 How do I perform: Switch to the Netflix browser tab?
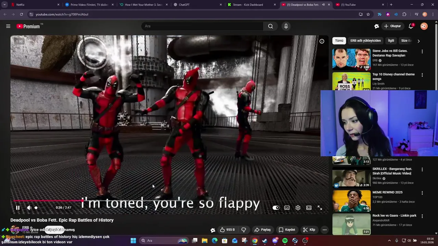[35, 5]
